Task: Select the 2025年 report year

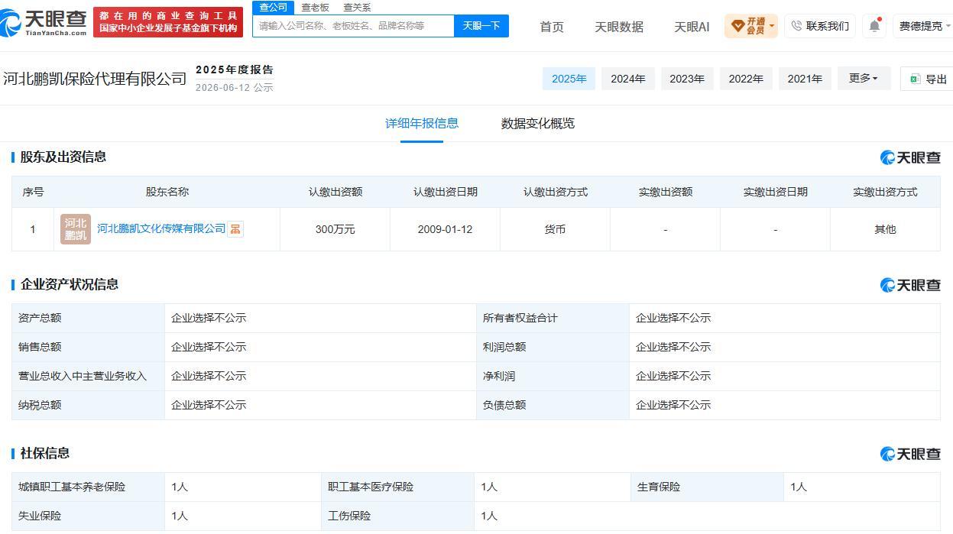Action: coord(569,79)
